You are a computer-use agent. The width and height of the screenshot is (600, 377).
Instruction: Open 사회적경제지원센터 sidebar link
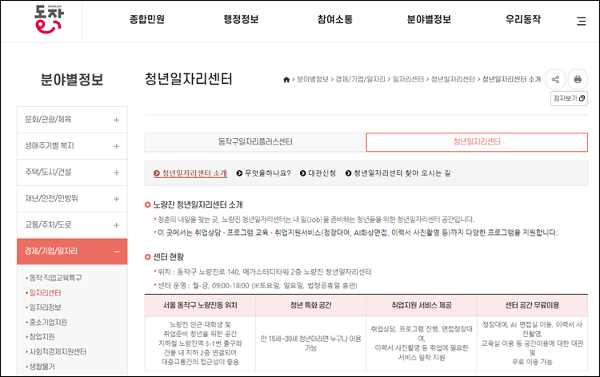click(58, 351)
